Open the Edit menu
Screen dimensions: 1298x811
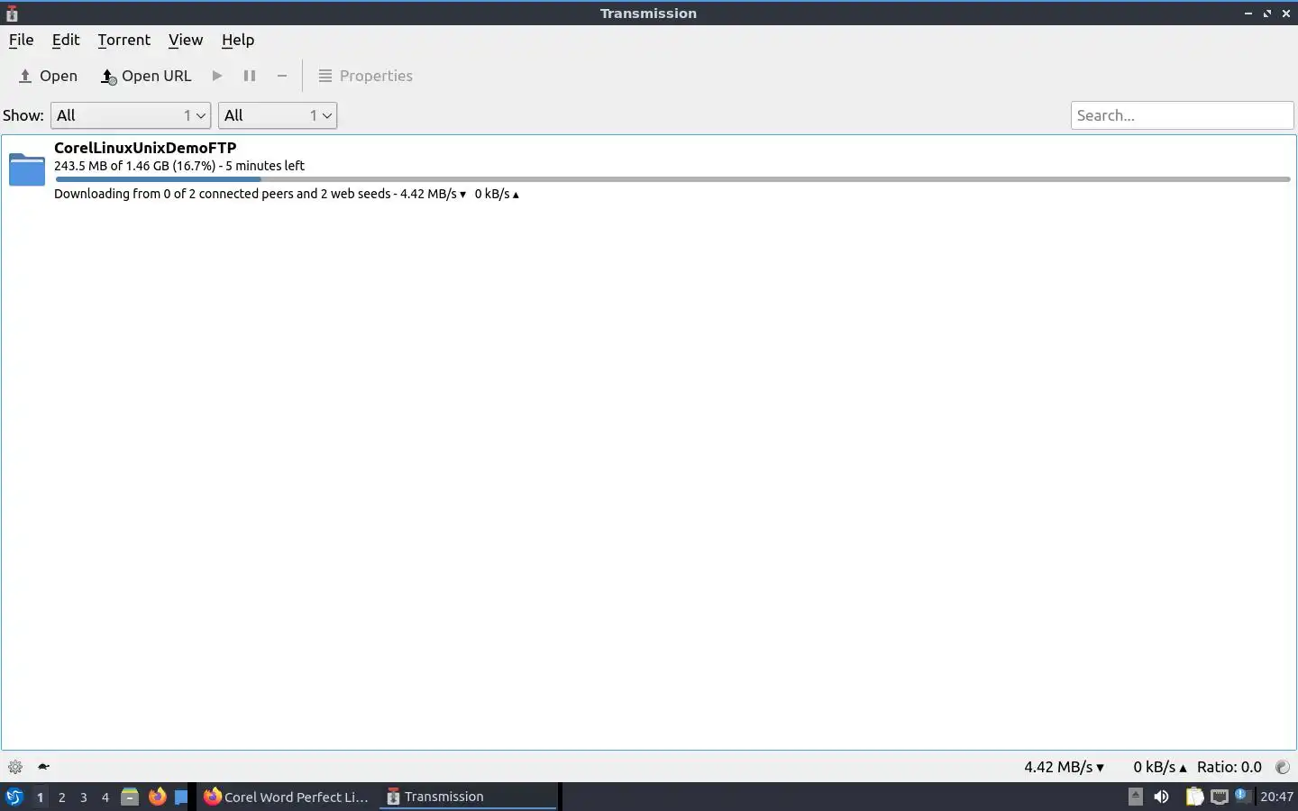tap(66, 40)
